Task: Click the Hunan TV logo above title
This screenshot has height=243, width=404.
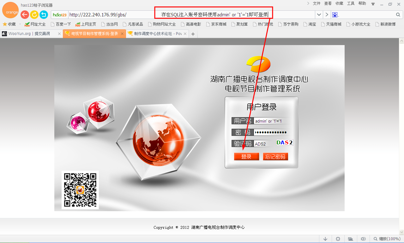Action: pyautogui.click(x=259, y=65)
